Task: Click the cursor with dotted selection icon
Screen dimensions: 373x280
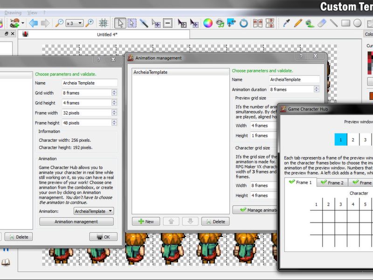Action: [156, 23]
